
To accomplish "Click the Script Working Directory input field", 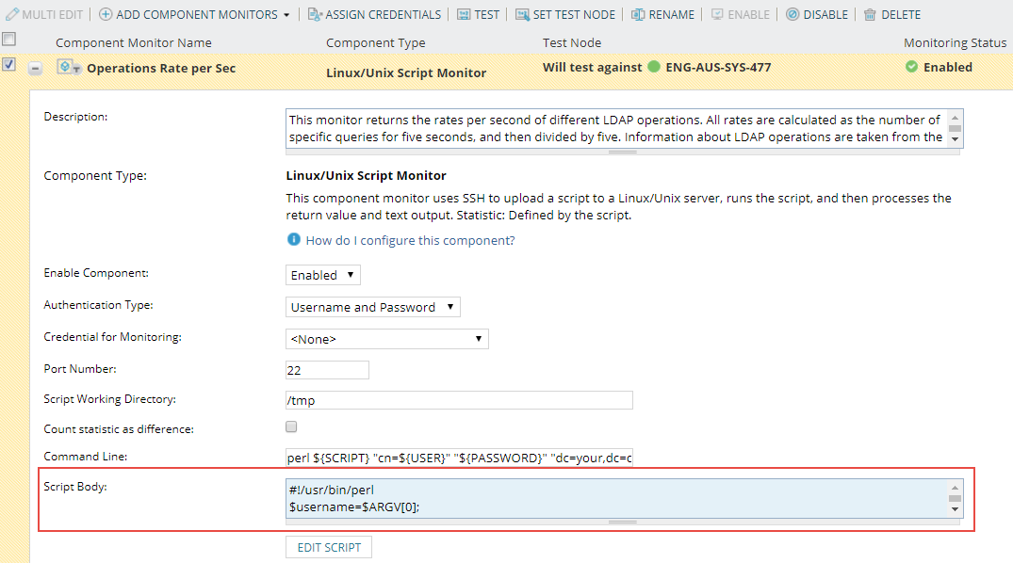I will click(459, 400).
